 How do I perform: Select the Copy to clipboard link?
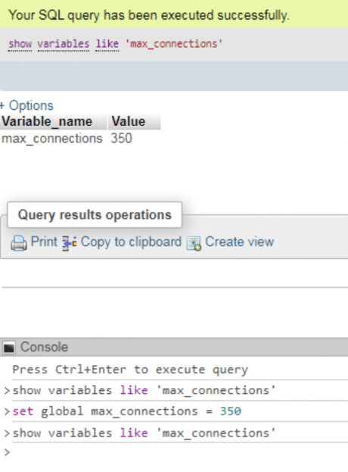click(131, 242)
